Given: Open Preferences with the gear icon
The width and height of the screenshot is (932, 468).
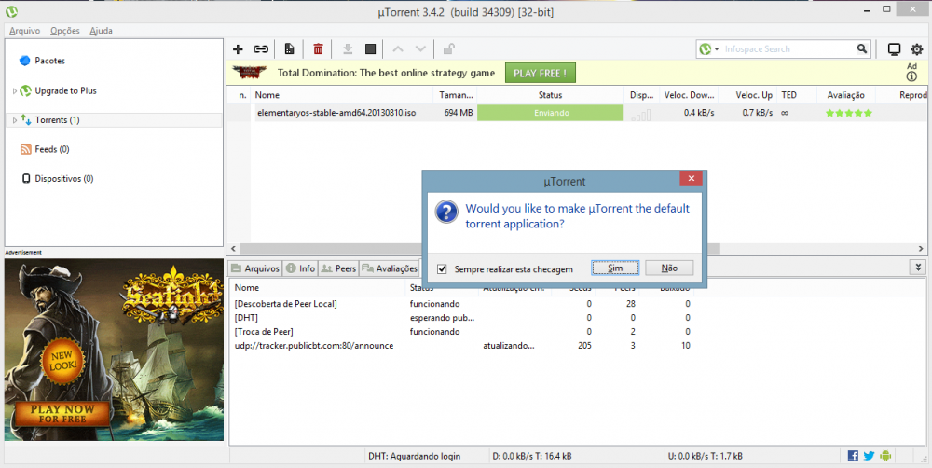Looking at the screenshot, I should pyautogui.click(x=916, y=49).
